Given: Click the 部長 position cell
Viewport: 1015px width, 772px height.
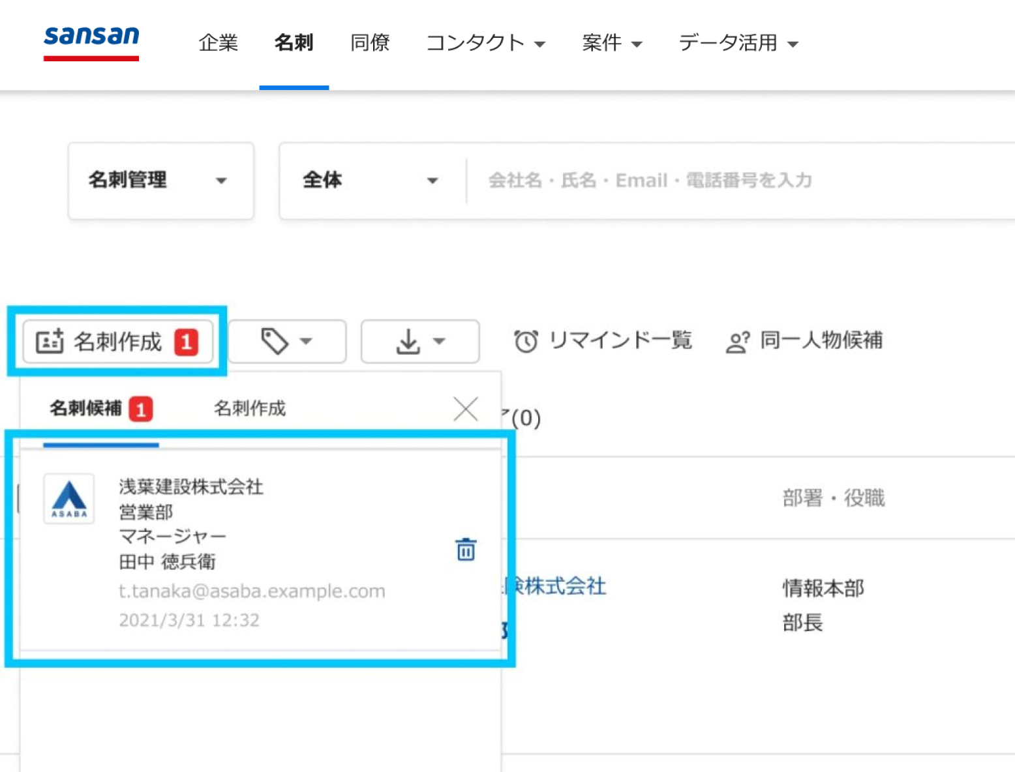Looking at the screenshot, I should (803, 623).
